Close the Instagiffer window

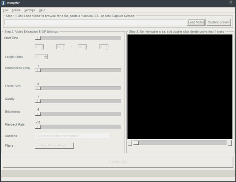(231, 2)
